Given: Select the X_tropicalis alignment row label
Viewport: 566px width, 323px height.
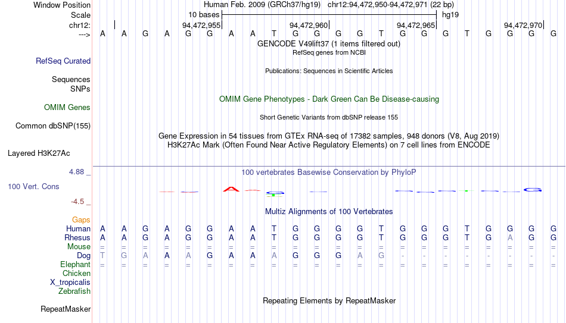Looking at the screenshot, I should (70, 283).
